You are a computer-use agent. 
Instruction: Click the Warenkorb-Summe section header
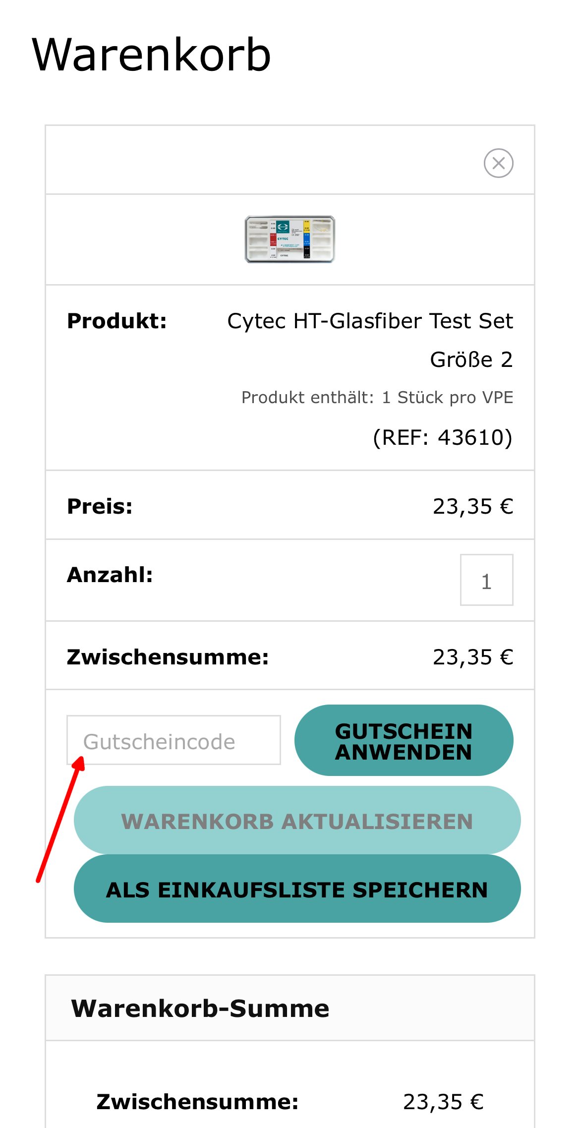point(200,1009)
